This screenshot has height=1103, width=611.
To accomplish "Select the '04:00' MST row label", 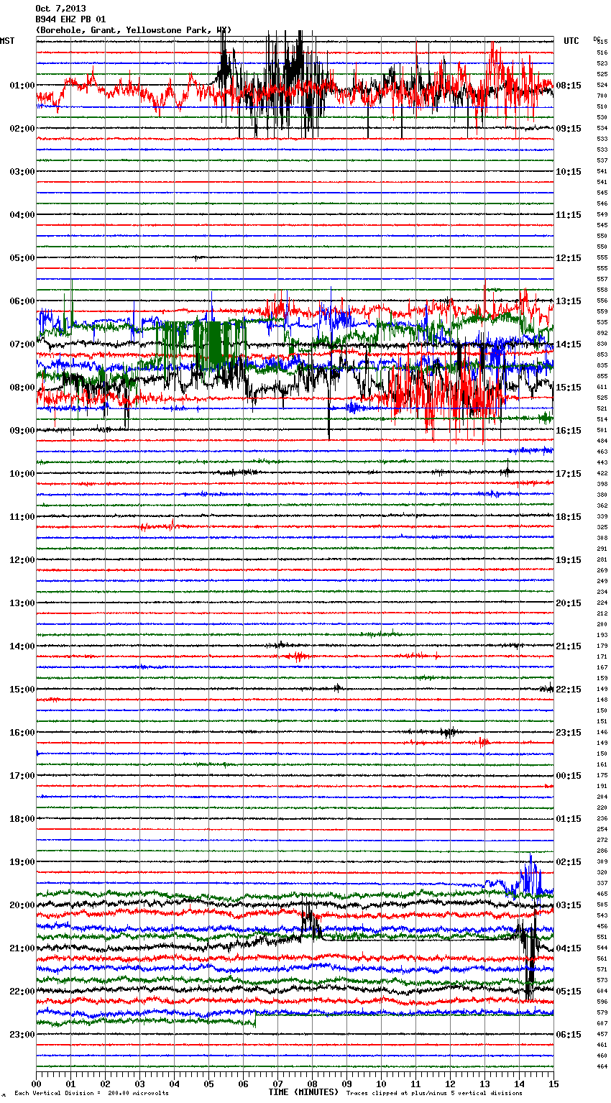I will [x=22, y=215].
